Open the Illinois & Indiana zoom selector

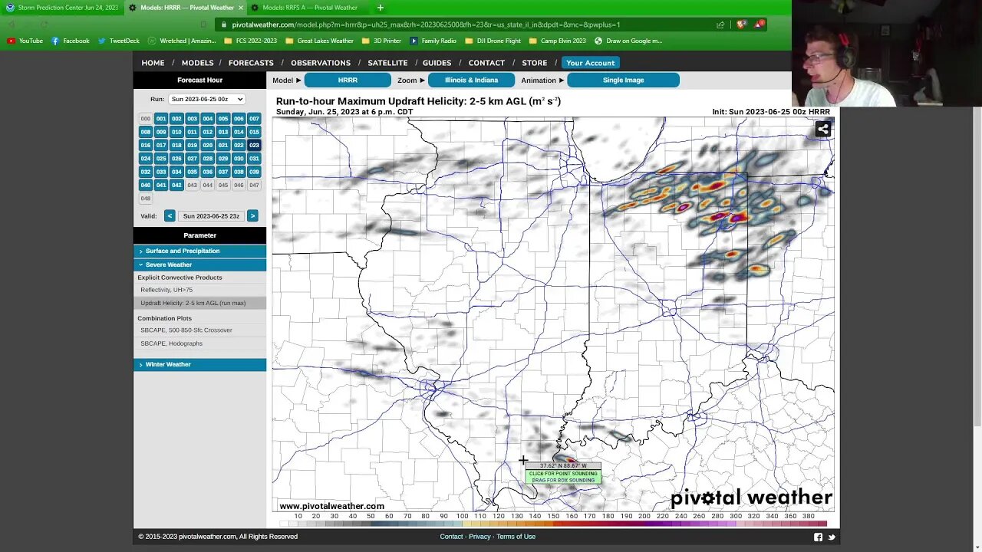click(x=471, y=80)
